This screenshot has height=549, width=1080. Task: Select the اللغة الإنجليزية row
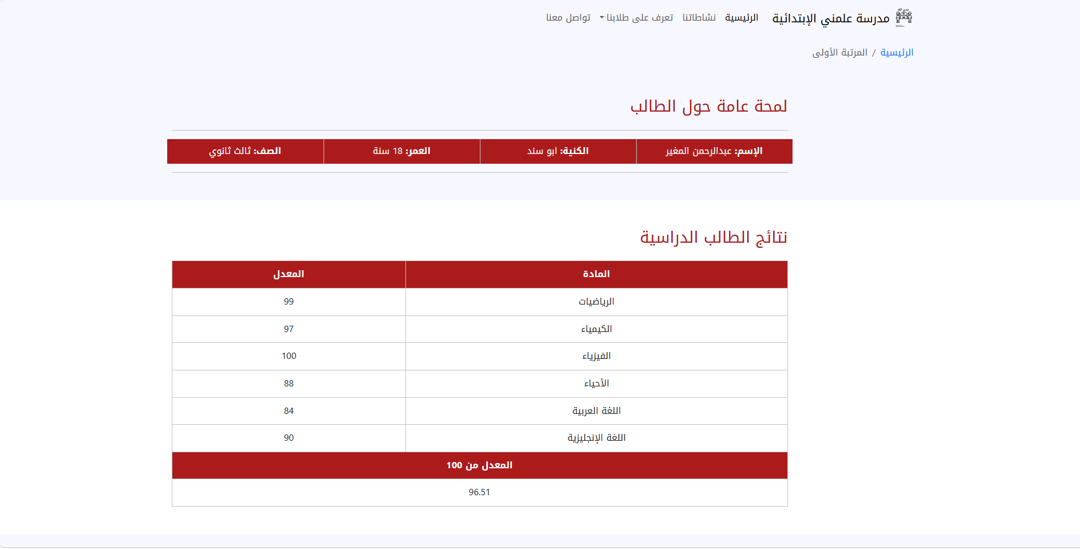click(596, 438)
